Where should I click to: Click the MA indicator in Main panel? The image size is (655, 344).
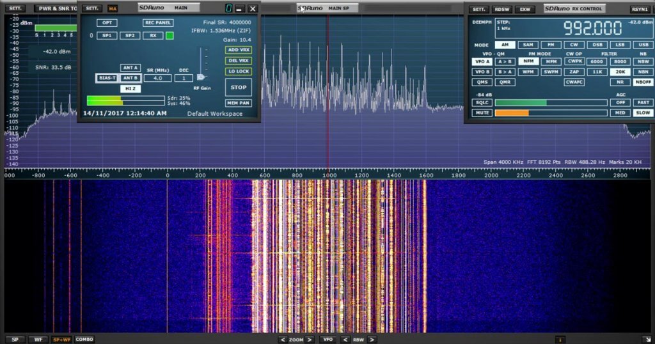113,9
